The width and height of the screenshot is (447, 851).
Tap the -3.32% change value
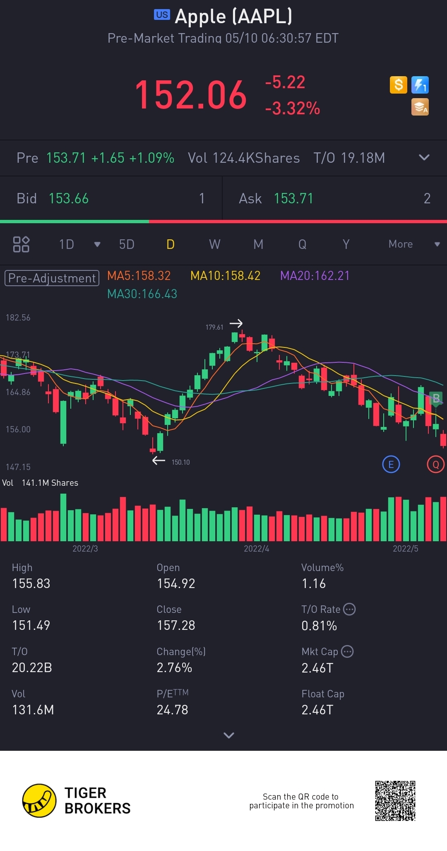click(293, 108)
